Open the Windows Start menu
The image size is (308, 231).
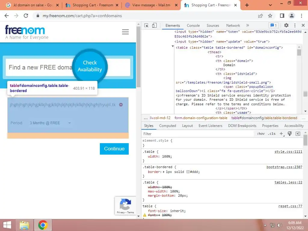pyautogui.click(x=7, y=225)
